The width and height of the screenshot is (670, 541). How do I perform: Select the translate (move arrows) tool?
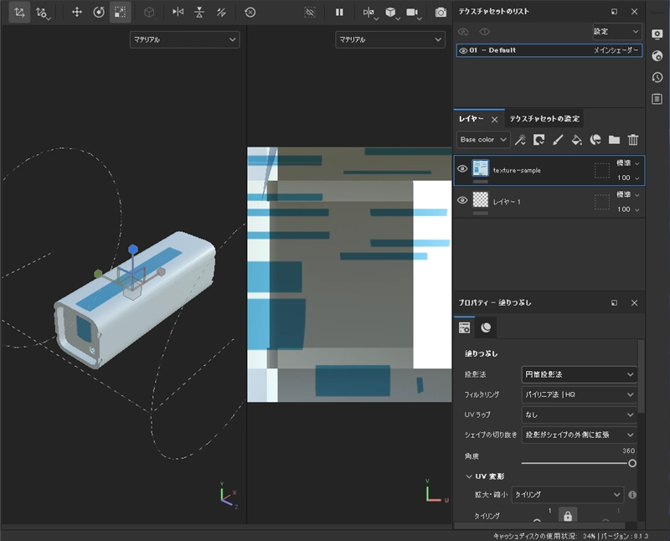(x=77, y=12)
